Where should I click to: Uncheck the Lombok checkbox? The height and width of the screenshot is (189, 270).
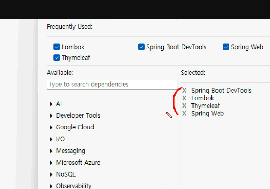coord(57,47)
